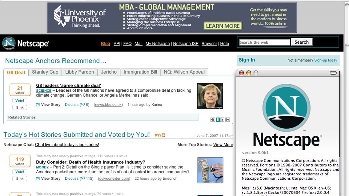Vote for the Duly Consider story
This screenshot has height=196, width=349.
pos(20,172)
